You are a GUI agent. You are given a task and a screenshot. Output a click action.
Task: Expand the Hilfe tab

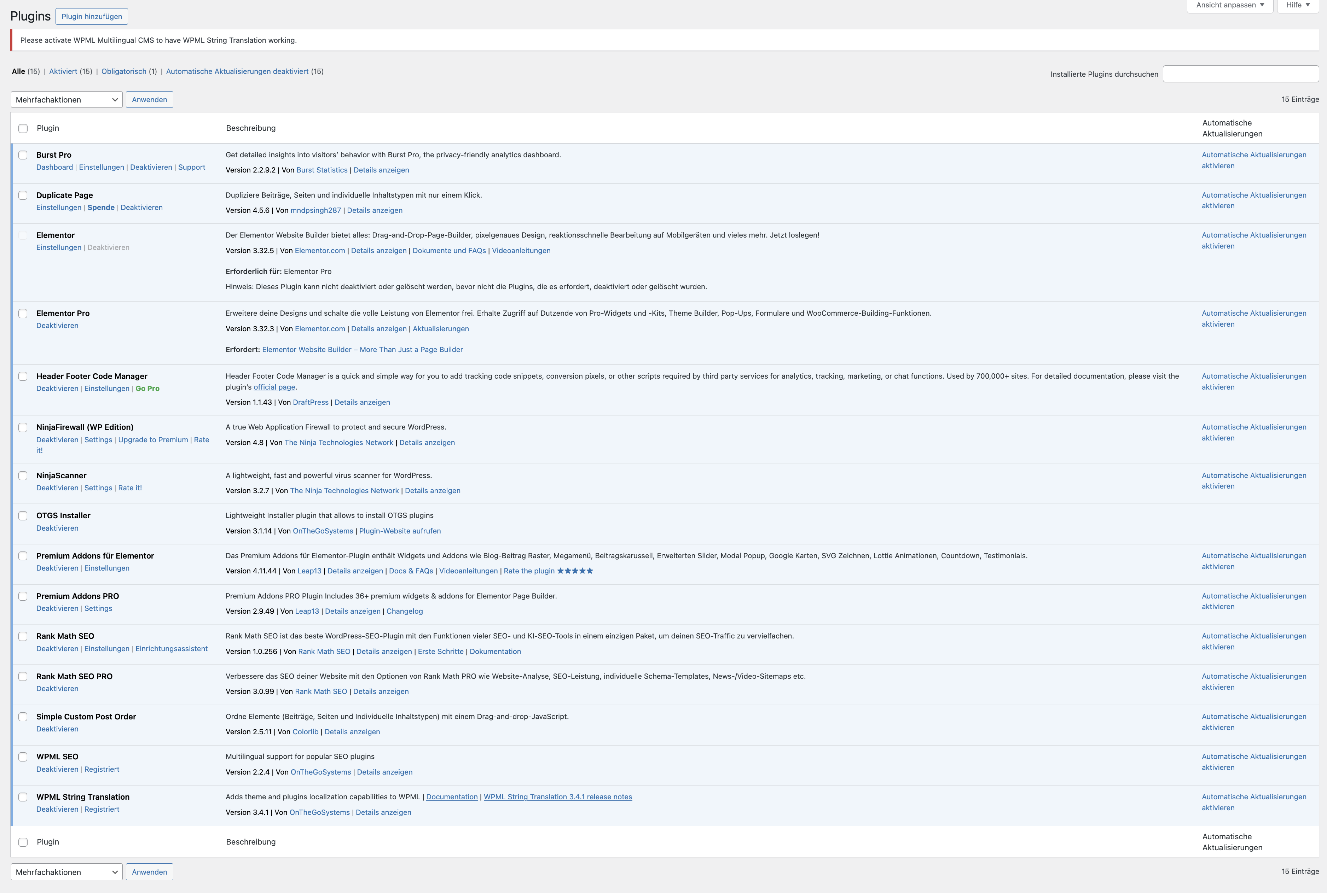point(1297,5)
